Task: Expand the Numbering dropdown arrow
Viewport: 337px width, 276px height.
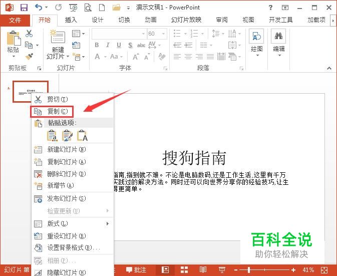Action: (202, 34)
